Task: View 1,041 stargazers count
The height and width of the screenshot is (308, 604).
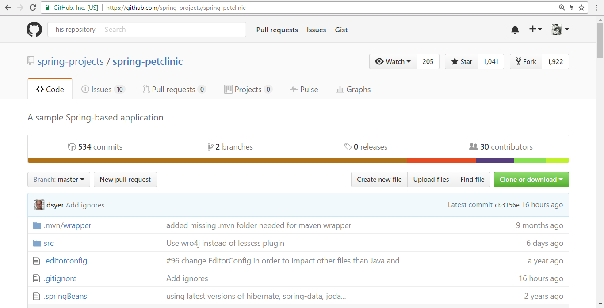Action: [x=491, y=62]
